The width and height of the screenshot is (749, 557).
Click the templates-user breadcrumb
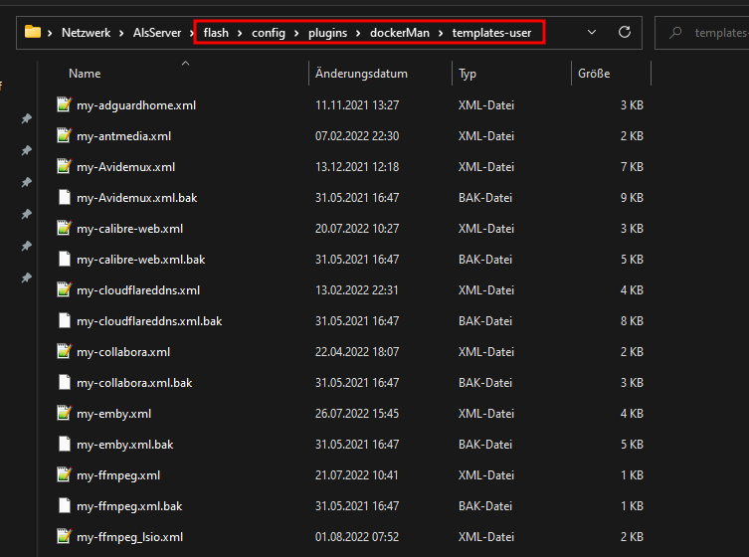pyautogui.click(x=491, y=33)
